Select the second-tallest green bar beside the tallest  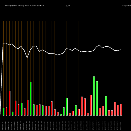click(97, 99)
